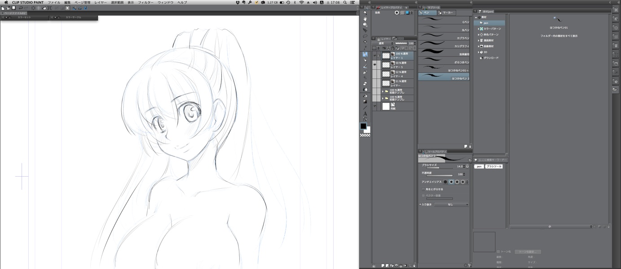
Task: Click the undo arrow in top toolbar
Action: click(x=21, y=8)
